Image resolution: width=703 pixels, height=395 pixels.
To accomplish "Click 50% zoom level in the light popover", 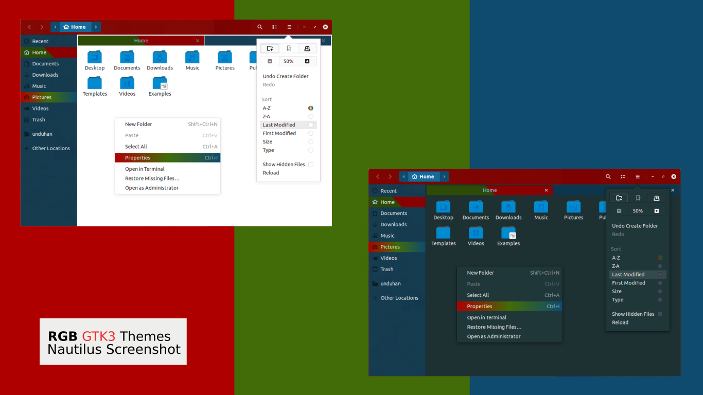I will [x=289, y=61].
